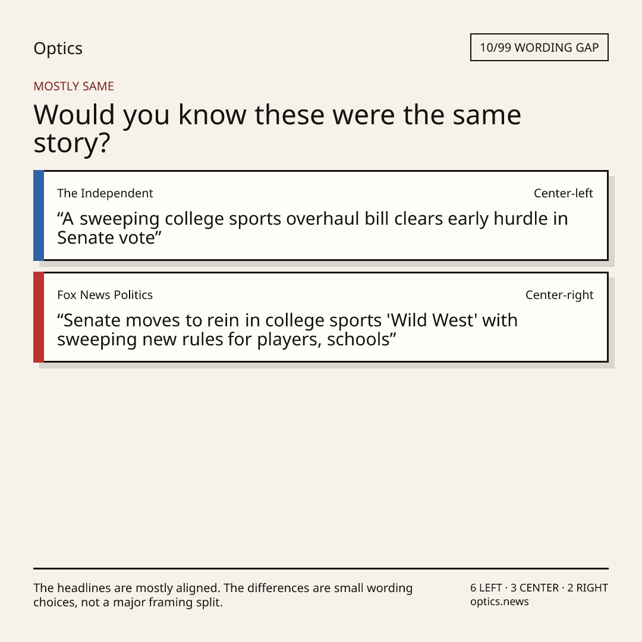
Task: Click the footer divider line
Action: [x=321, y=568]
